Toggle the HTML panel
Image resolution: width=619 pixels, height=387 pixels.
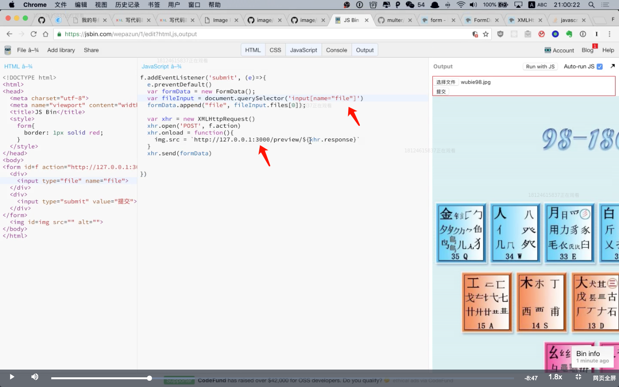(253, 50)
